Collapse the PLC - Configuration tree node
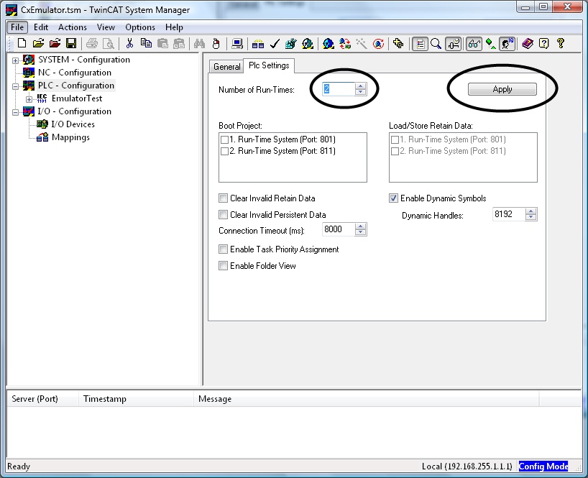The height and width of the screenshot is (478, 588). coord(15,86)
